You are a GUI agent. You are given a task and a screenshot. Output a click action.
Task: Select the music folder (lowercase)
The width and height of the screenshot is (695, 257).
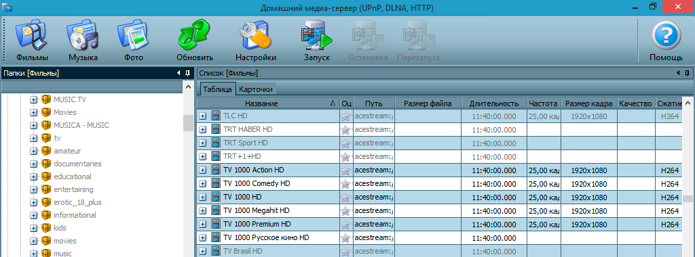tap(62, 254)
